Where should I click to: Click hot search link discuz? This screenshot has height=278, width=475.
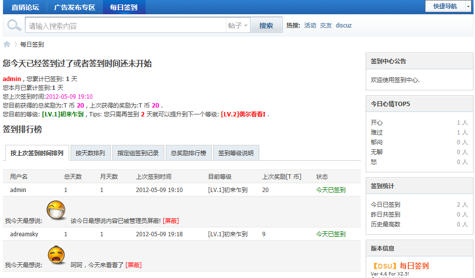[344, 26]
